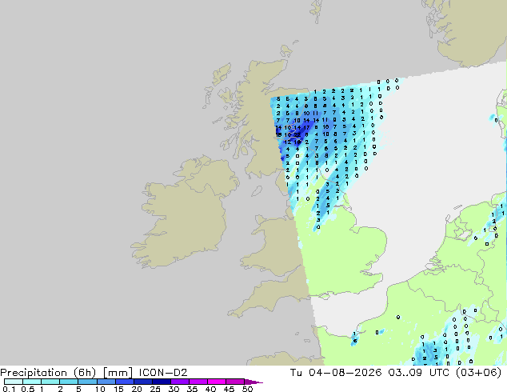Click the '50' legend scale label
Screen dimensions: 507x392
point(248,389)
